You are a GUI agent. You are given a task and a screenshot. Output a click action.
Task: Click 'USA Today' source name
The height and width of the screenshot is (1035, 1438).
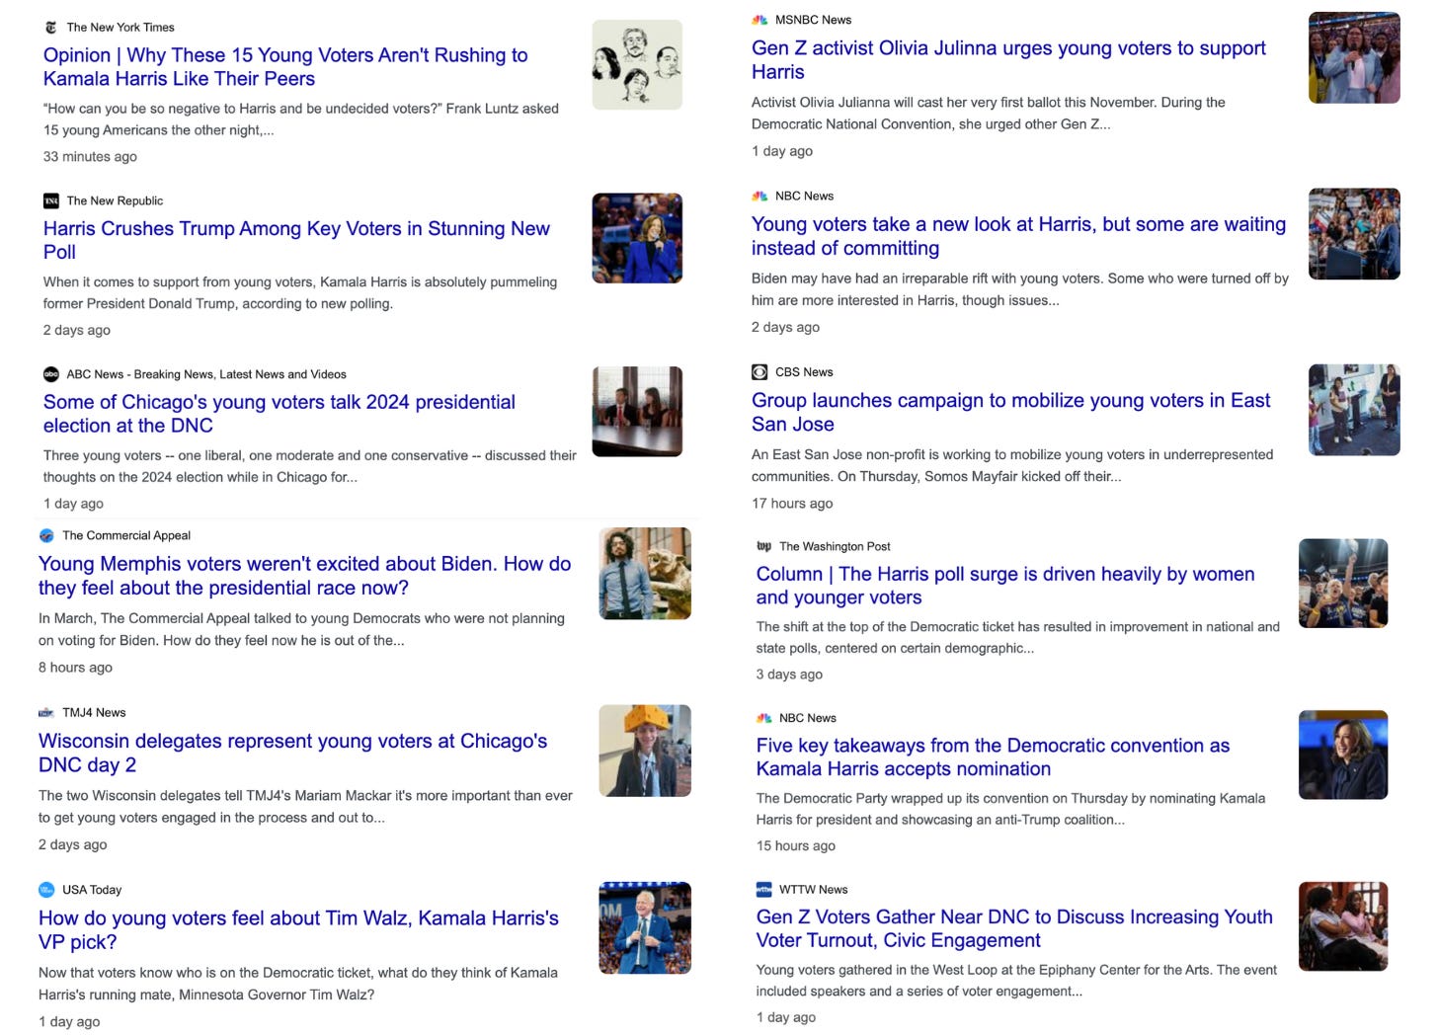tap(92, 890)
